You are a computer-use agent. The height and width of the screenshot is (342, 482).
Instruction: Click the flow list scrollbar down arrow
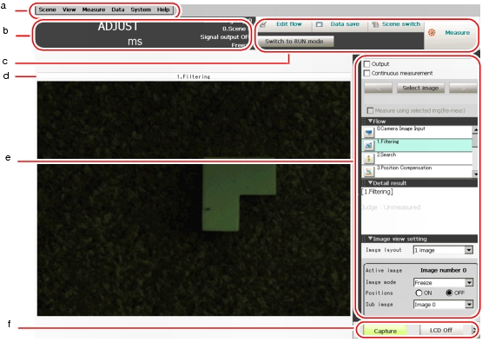pyautogui.click(x=476, y=174)
